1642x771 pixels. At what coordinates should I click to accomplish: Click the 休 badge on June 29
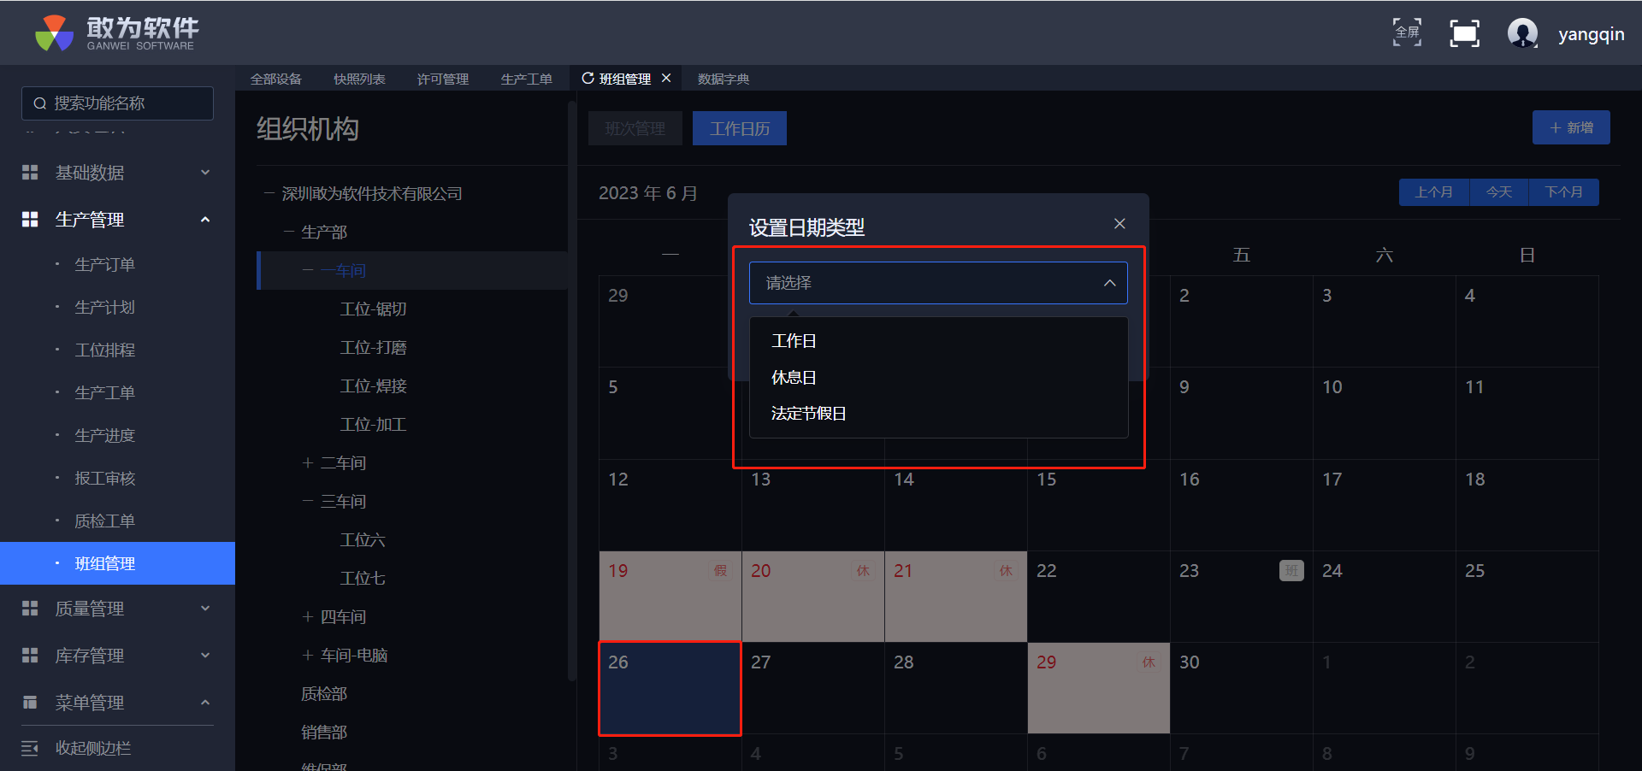click(1149, 662)
